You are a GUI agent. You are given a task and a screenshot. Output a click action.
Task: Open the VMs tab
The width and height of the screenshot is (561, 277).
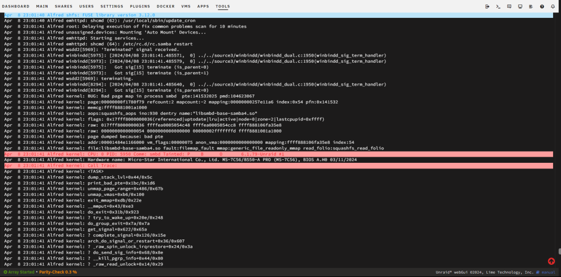(x=186, y=6)
